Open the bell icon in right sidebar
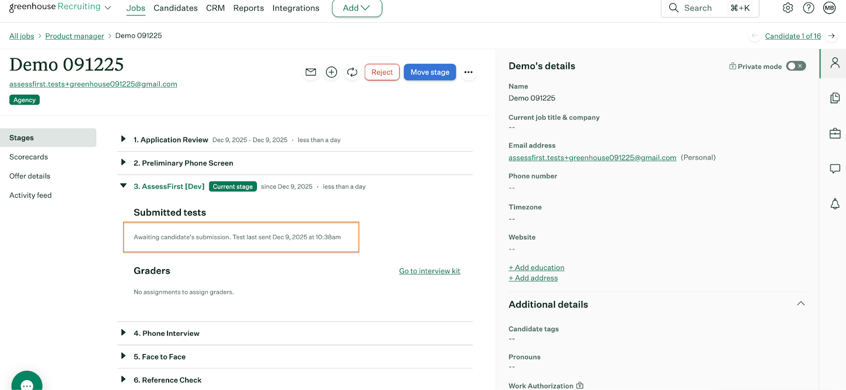Image resolution: width=846 pixels, height=390 pixels. click(x=835, y=204)
